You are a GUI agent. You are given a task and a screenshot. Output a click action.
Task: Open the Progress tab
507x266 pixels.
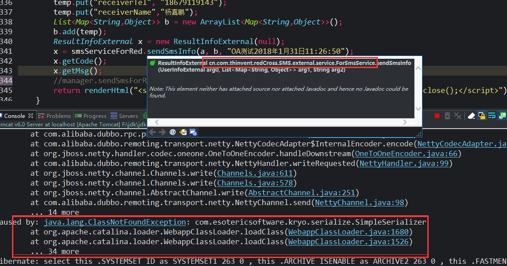click(x=90, y=116)
